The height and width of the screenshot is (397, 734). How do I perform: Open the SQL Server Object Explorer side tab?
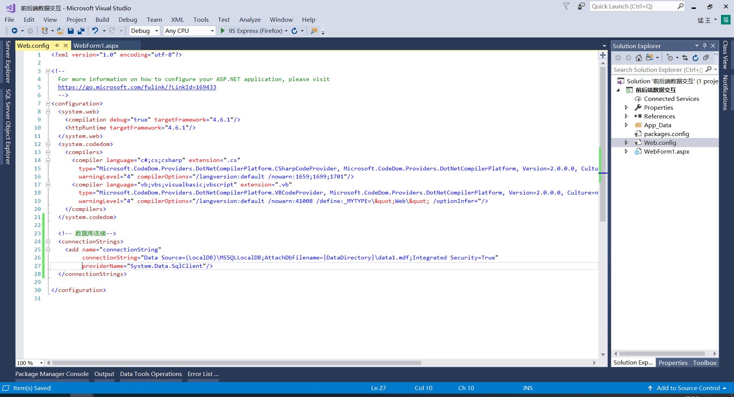tap(8, 126)
